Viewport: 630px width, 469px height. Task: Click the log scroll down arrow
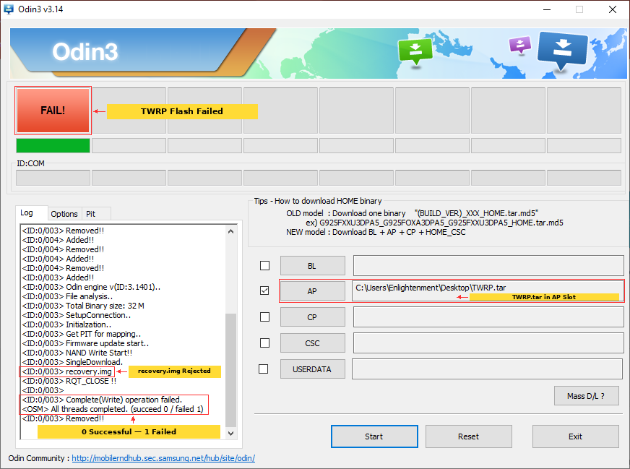click(x=230, y=434)
